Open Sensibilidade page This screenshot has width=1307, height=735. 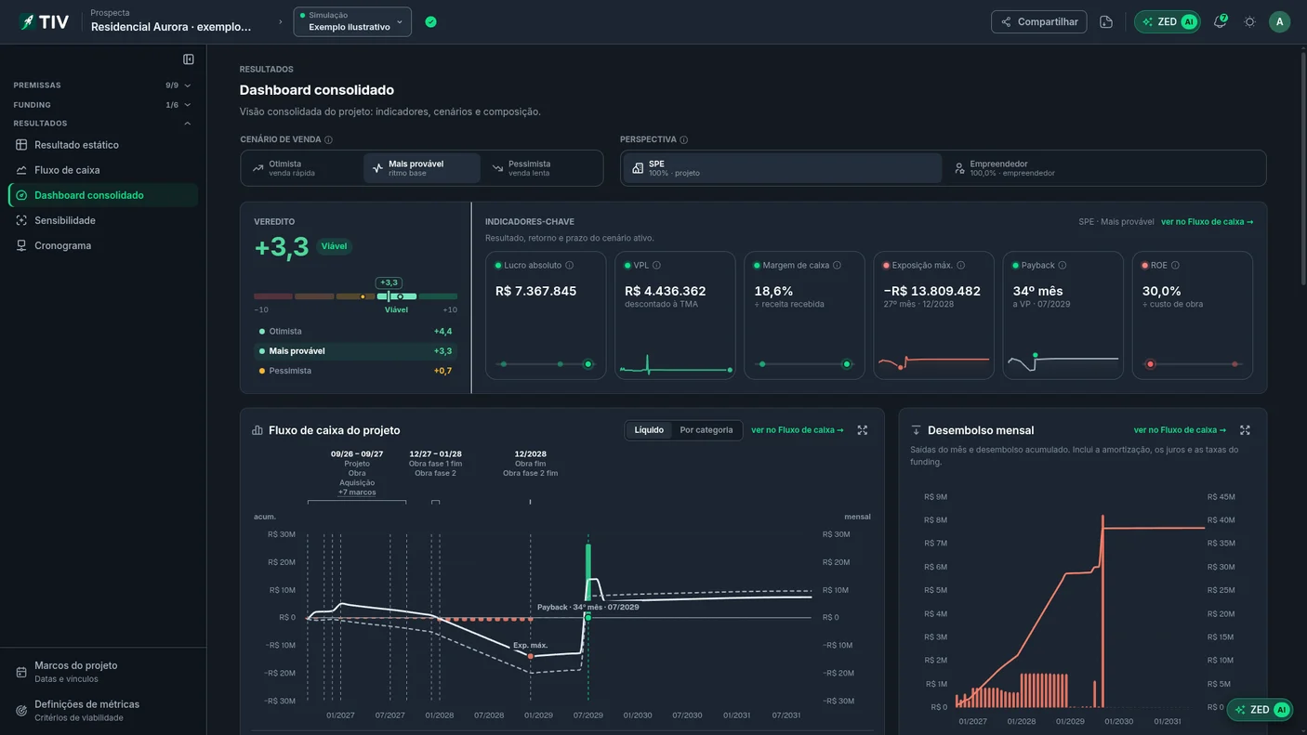click(103, 220)
